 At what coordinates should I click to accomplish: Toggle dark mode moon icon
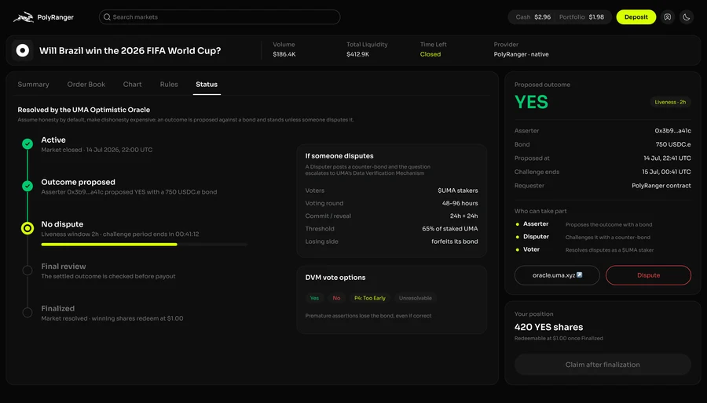pyautogui.click(x=687, y=17)
